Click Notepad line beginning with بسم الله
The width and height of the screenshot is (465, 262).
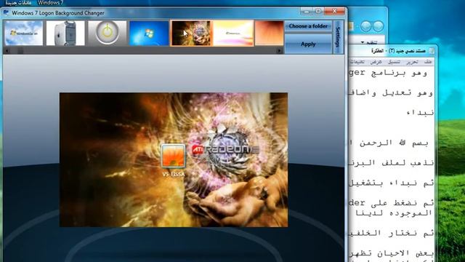[x=389, y=143]
